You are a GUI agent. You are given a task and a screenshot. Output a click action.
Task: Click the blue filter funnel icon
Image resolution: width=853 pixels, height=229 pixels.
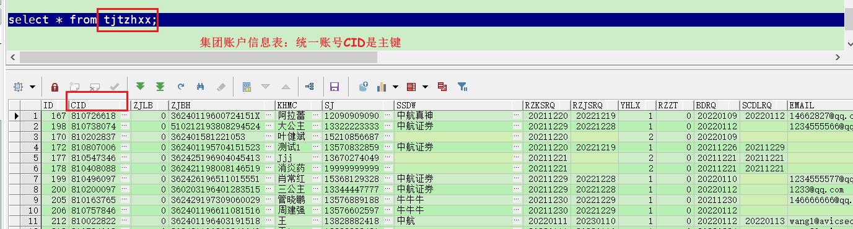pos(462,87)
